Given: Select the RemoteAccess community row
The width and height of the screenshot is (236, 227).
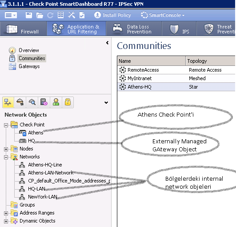Looking at the screenshot, I should coord(176,70).
